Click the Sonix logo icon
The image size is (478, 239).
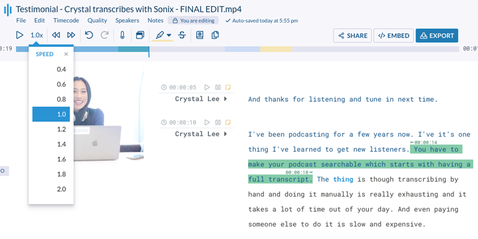(7, 10)
